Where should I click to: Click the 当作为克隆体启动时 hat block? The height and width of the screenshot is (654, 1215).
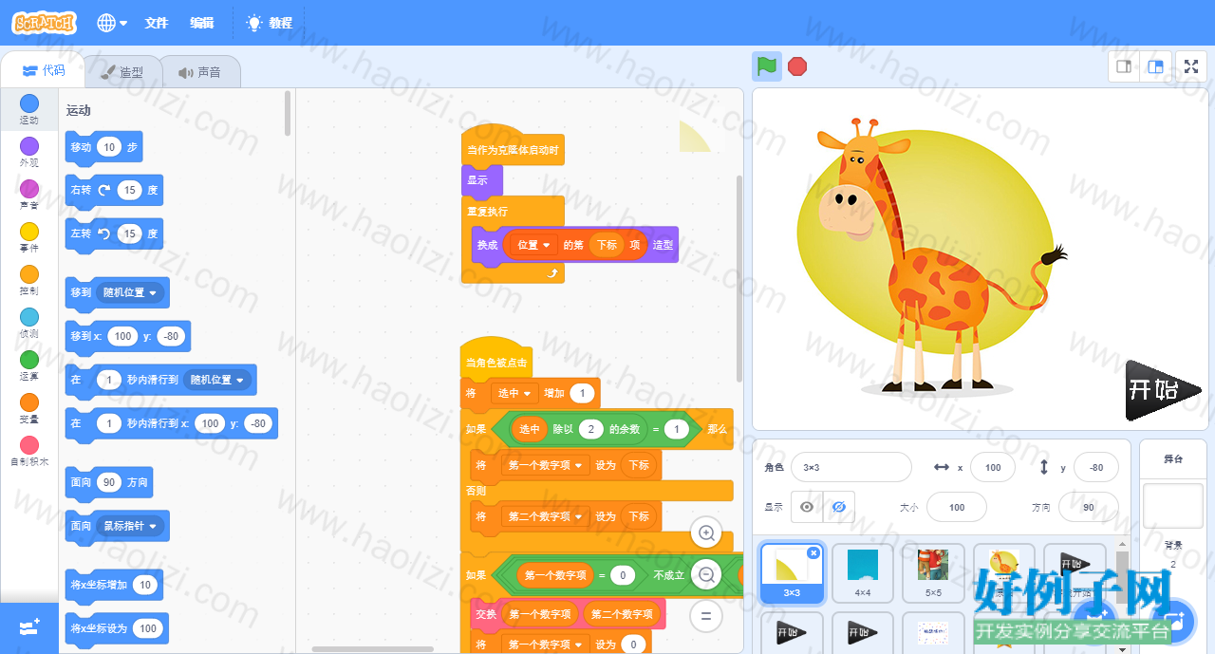[x=513, y=149]
